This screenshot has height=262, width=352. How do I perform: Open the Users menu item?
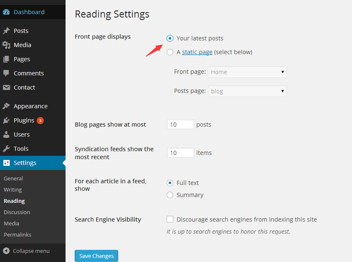pos(22,135)
